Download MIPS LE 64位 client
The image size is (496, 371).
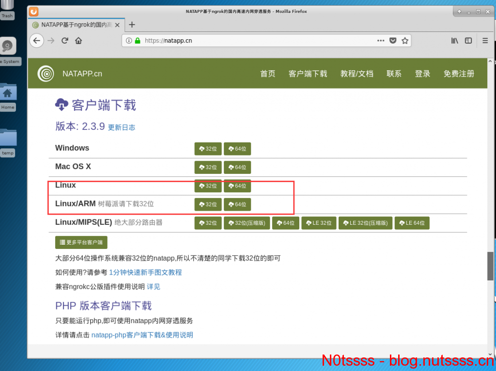coord(412,223)
